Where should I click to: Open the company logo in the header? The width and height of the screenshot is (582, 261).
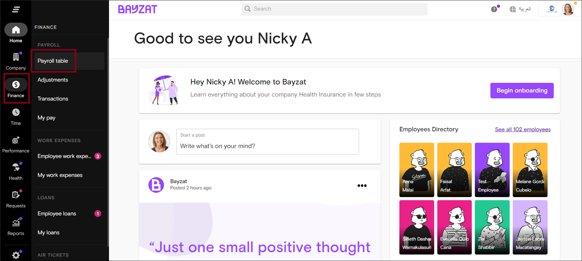pyautogui.click(x=551, y=9)
